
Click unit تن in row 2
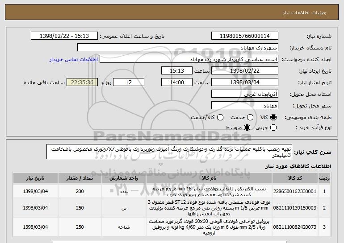(x=124, y=208)
